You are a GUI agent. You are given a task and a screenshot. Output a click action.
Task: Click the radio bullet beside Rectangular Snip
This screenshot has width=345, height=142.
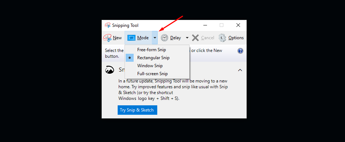click(130, 58)
